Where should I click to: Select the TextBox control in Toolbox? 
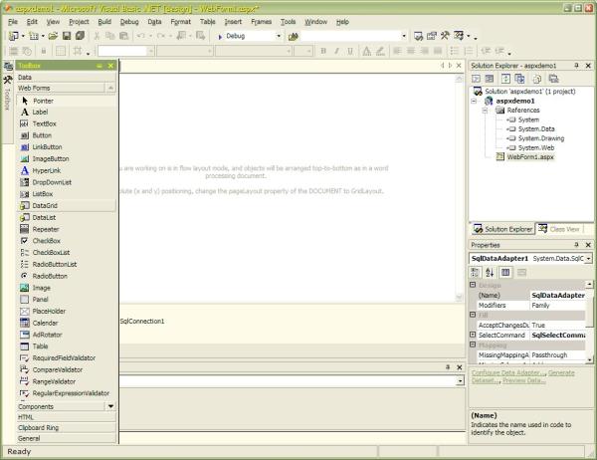point(67,123)
